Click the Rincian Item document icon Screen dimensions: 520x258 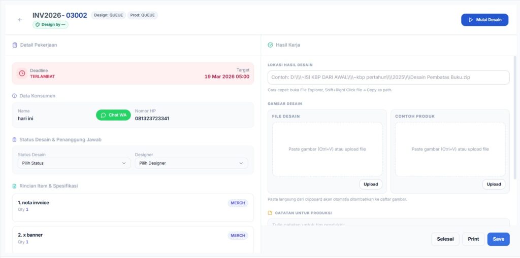click(x=15, y=186)
